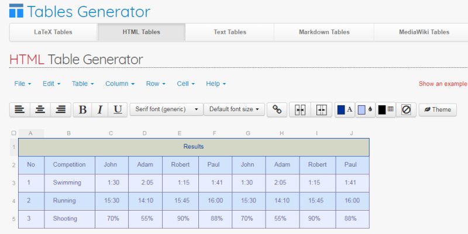Click the Show an example link
This screenshot has width=468, height=234.
[443, 84]
